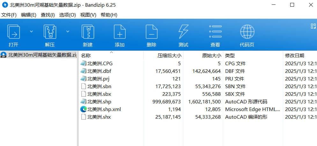Expand the dropdown arrow next to 打开

click(31, 31)
